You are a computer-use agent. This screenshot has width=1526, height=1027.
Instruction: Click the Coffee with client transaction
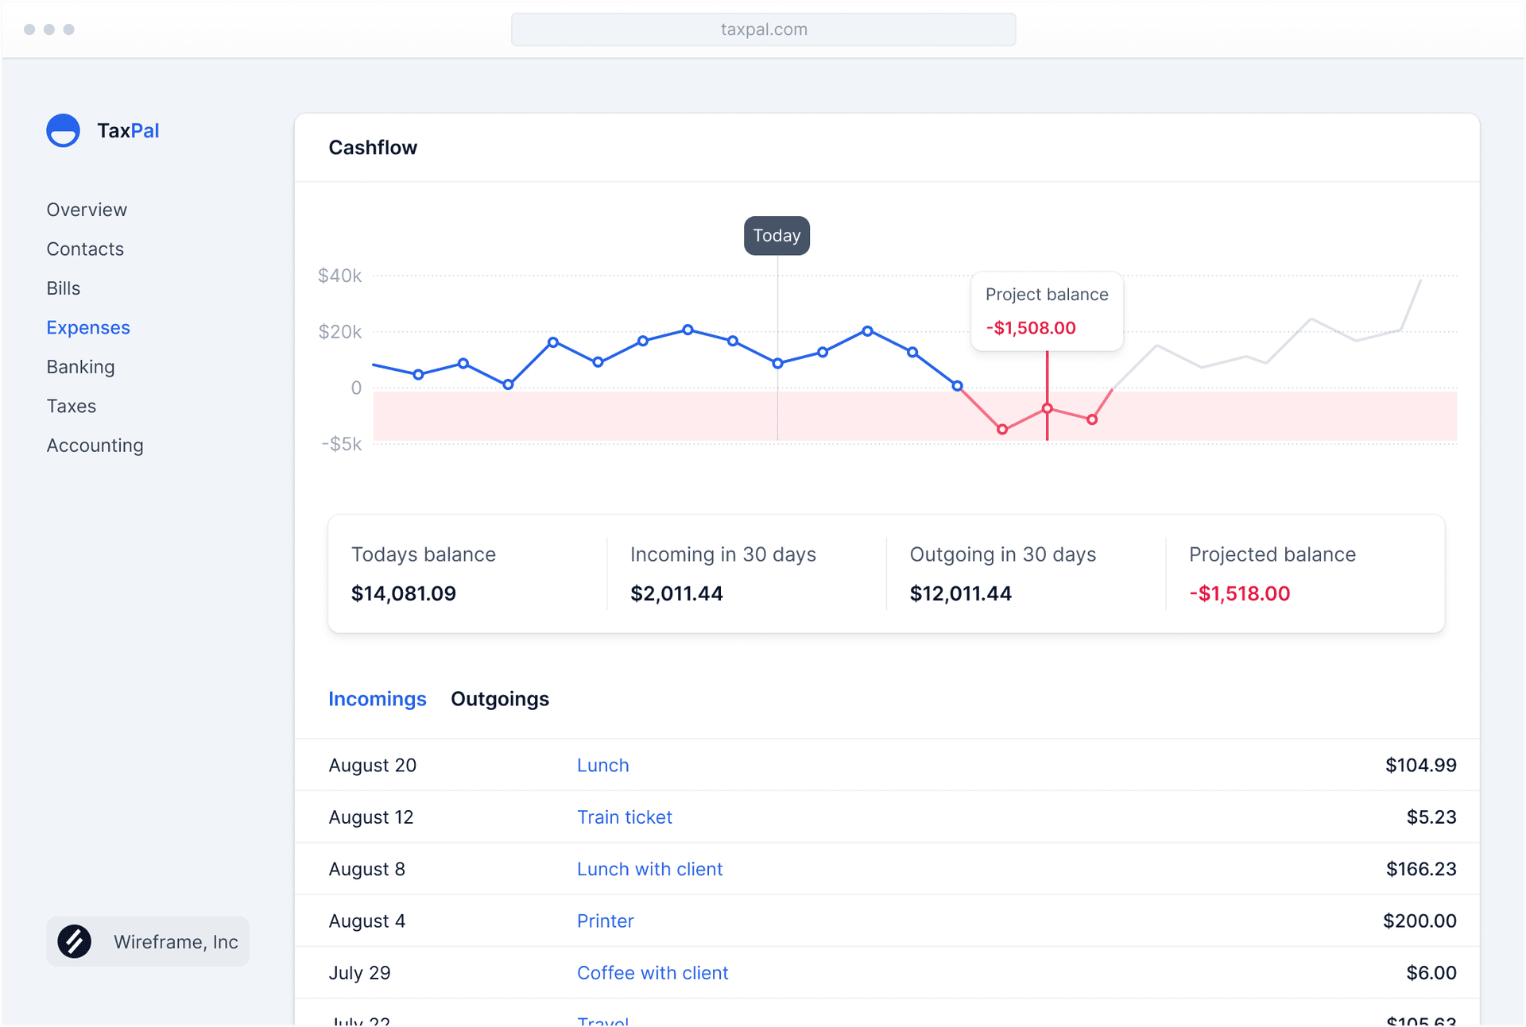click(653, 972)
